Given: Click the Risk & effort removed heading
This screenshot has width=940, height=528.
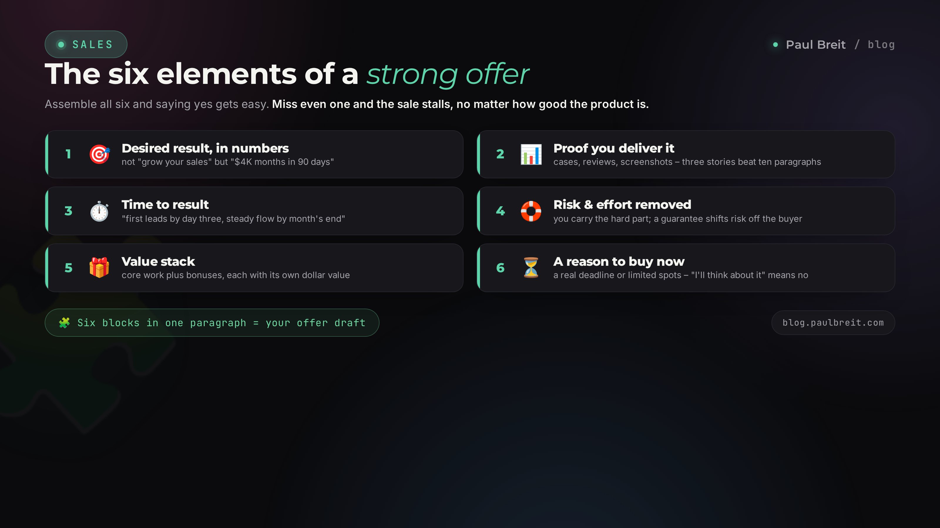Looking at the screenshot, I should [622, 205].
